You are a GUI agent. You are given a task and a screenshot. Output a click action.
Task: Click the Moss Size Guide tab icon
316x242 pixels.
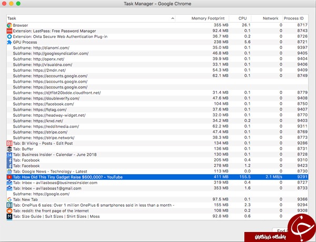pos(9,216)
